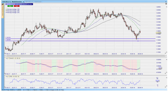168x91 pixels.
Task: Click the status bar quote text at the bottom
Action: click(x=33, y=90)
